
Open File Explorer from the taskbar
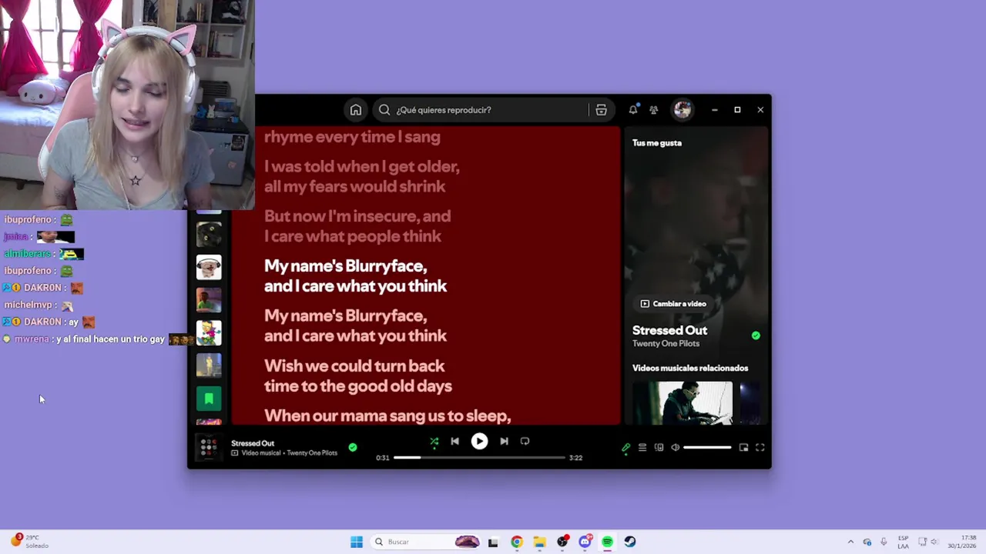[539, 542]
